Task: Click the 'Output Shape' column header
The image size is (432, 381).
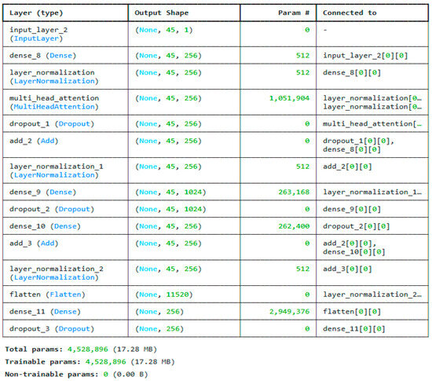Action: (x=162, y=13)
